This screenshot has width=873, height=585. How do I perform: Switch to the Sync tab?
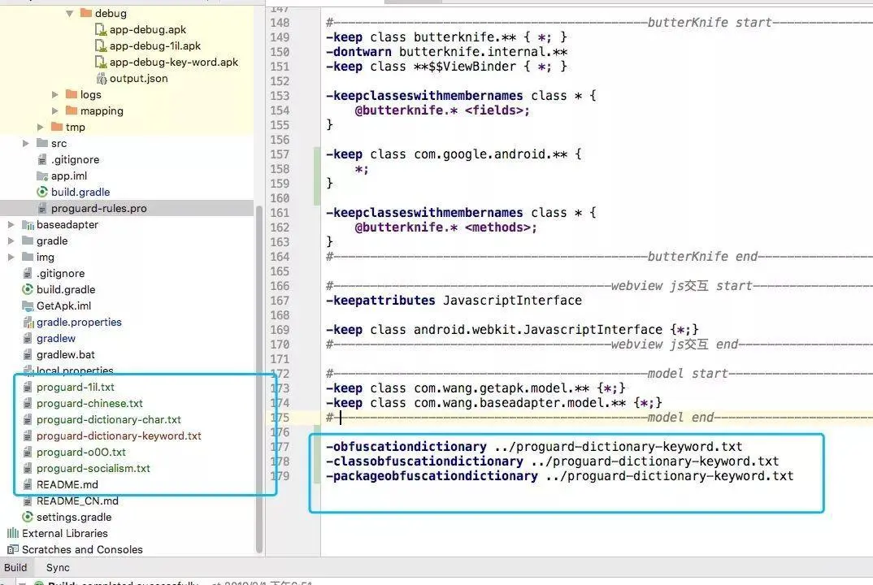[x=58, y=567]
